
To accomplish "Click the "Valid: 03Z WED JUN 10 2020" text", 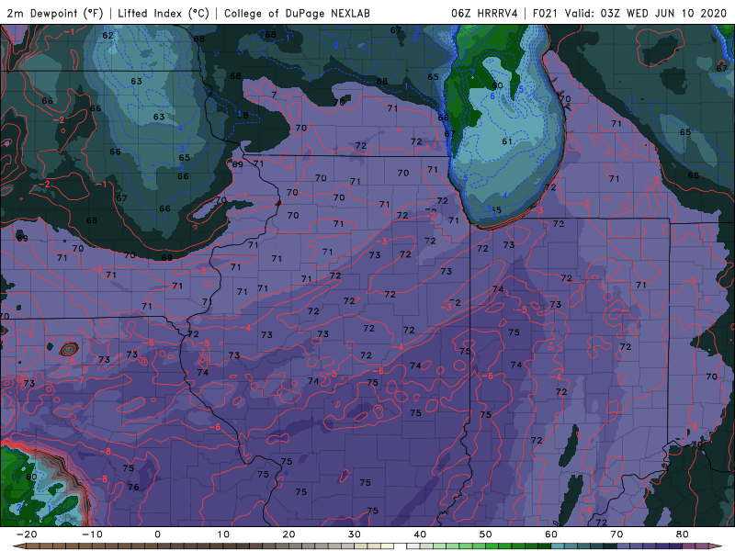I will point(646,13).
